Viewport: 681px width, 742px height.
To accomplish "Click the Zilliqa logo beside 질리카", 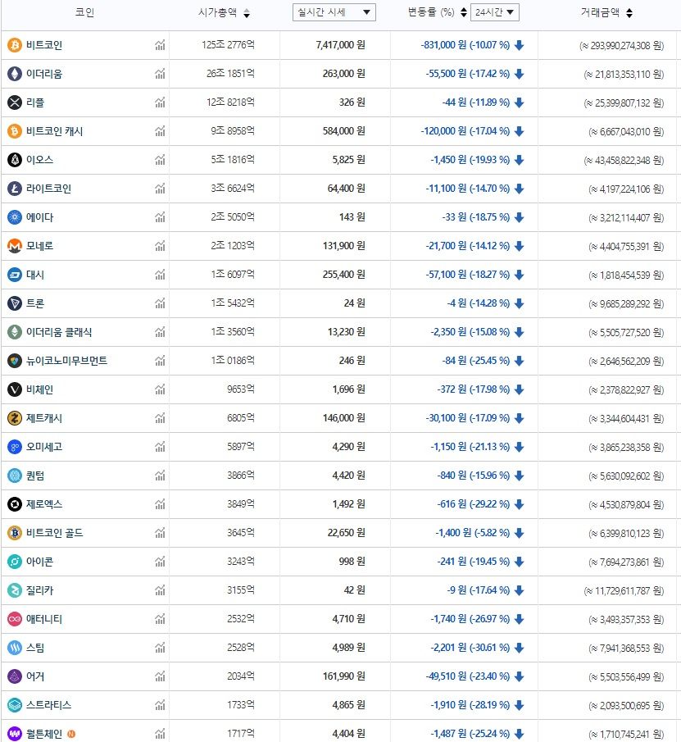I will 15,590.
